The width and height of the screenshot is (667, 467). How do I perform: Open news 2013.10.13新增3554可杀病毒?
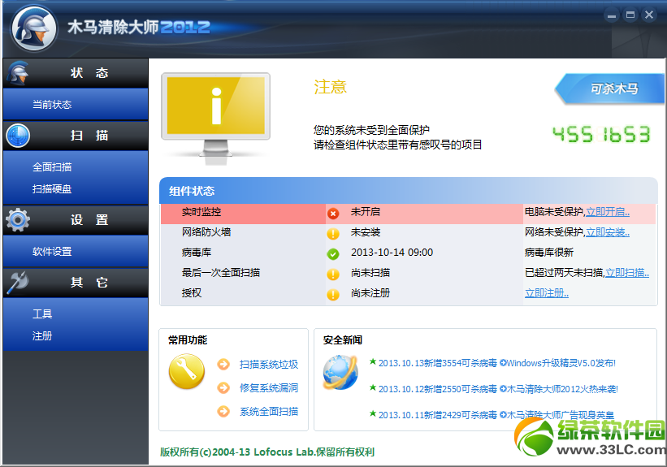[x=438, y=363]
